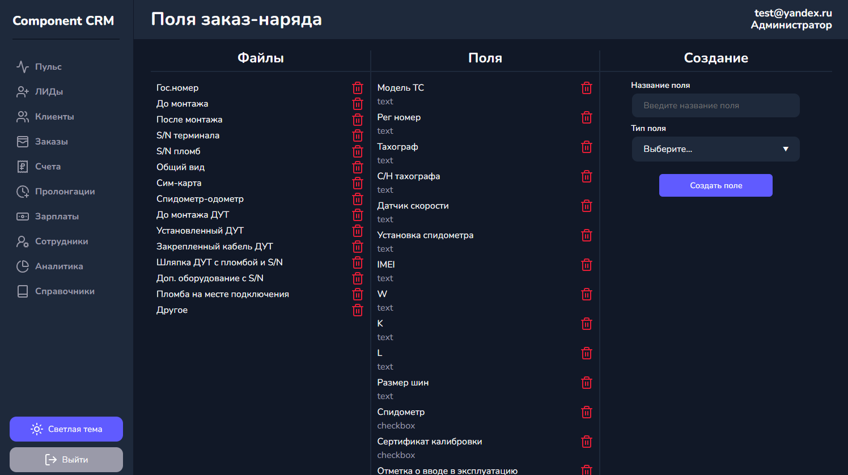The height and width of the screenshot is (475, 848).
Task: Delete the Другое file entry
Action: coord(358,310)
